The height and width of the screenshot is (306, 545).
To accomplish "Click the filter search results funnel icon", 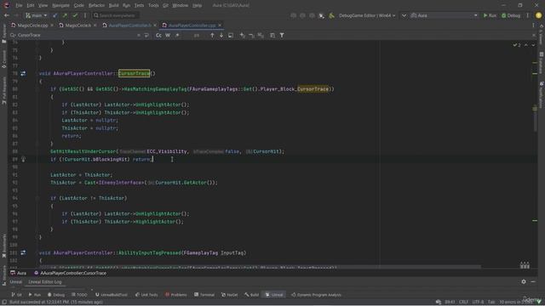I will (282, 35).
